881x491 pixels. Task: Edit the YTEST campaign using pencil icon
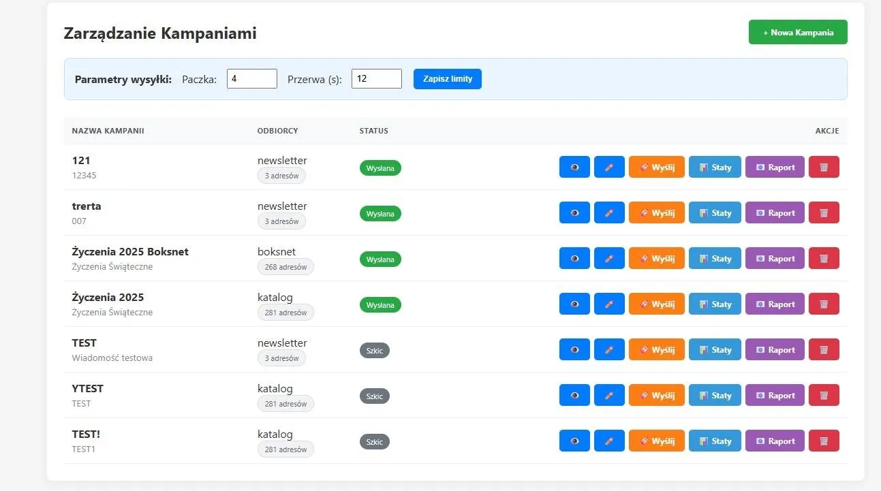click(609, 396)
